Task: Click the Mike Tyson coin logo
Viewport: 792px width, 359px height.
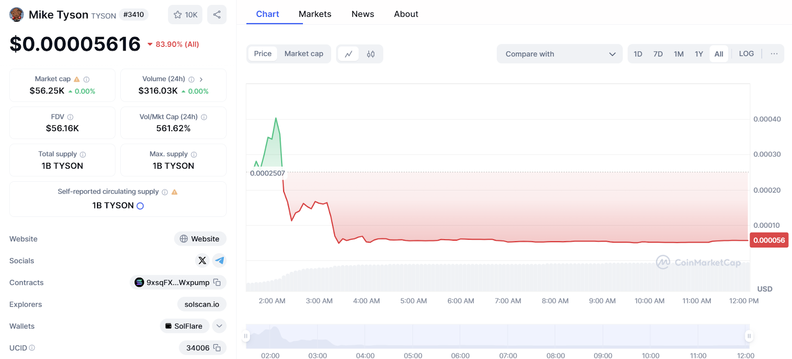Action: pyautogui.click(x=16, y=14)
